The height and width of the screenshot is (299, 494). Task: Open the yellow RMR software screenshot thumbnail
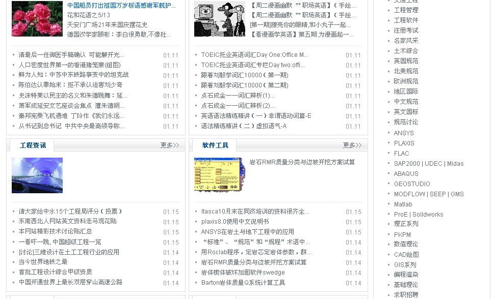click(220, 175)
